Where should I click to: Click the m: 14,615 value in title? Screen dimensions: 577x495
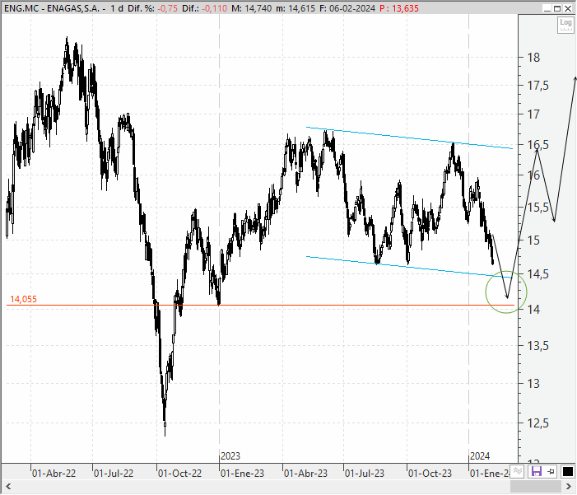295,8
